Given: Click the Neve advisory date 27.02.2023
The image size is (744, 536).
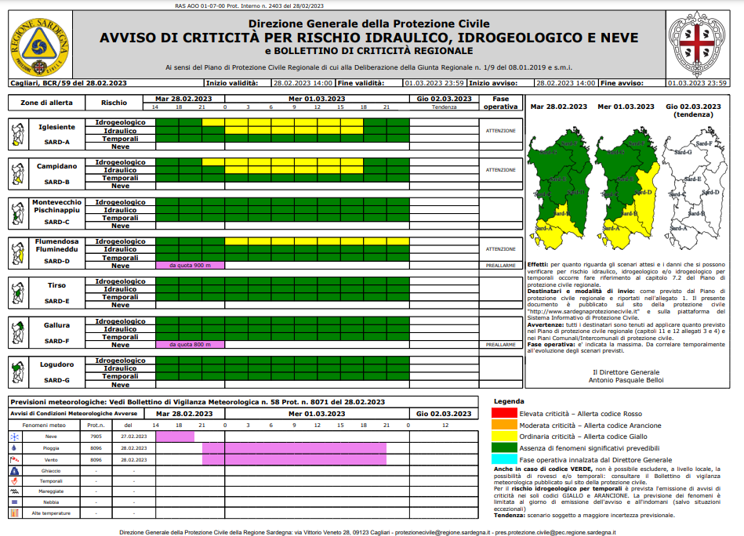Looking at the screenshot, I should pos(134,436).
